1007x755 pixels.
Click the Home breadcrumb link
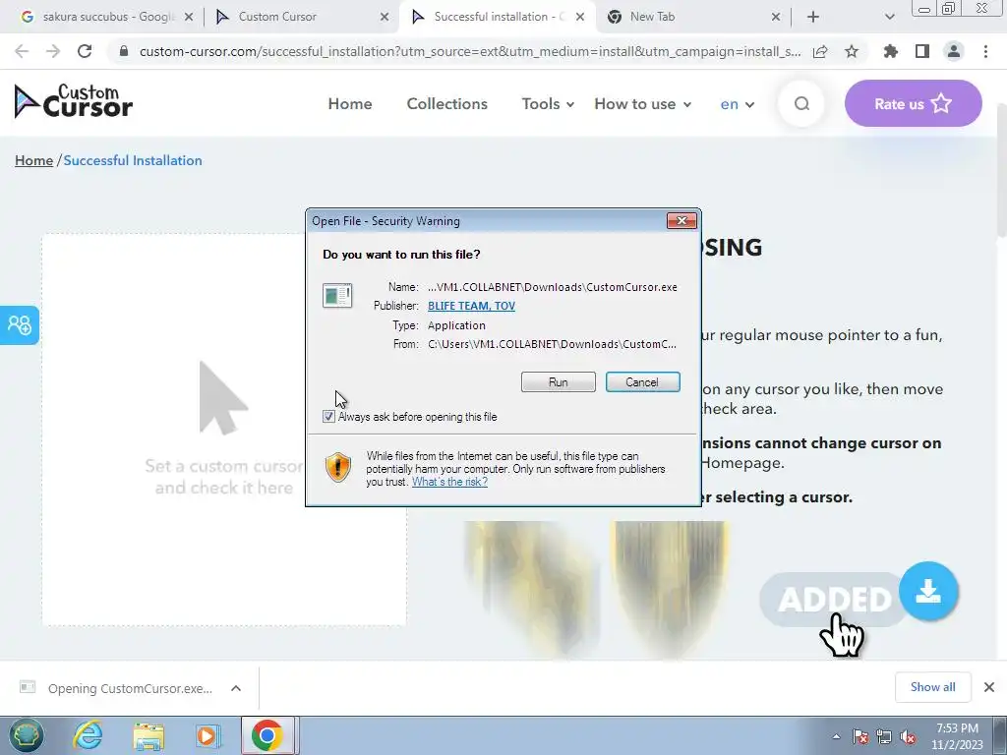coord(34,160)
